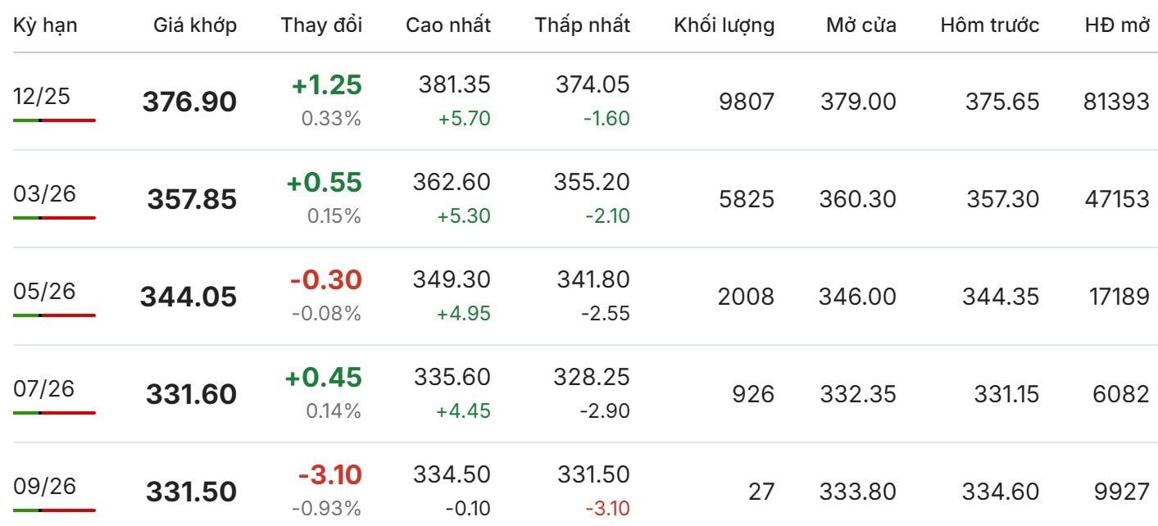Click the open interest value 81393
The width and height of the screenshot is (1158, 526).
1116,102
